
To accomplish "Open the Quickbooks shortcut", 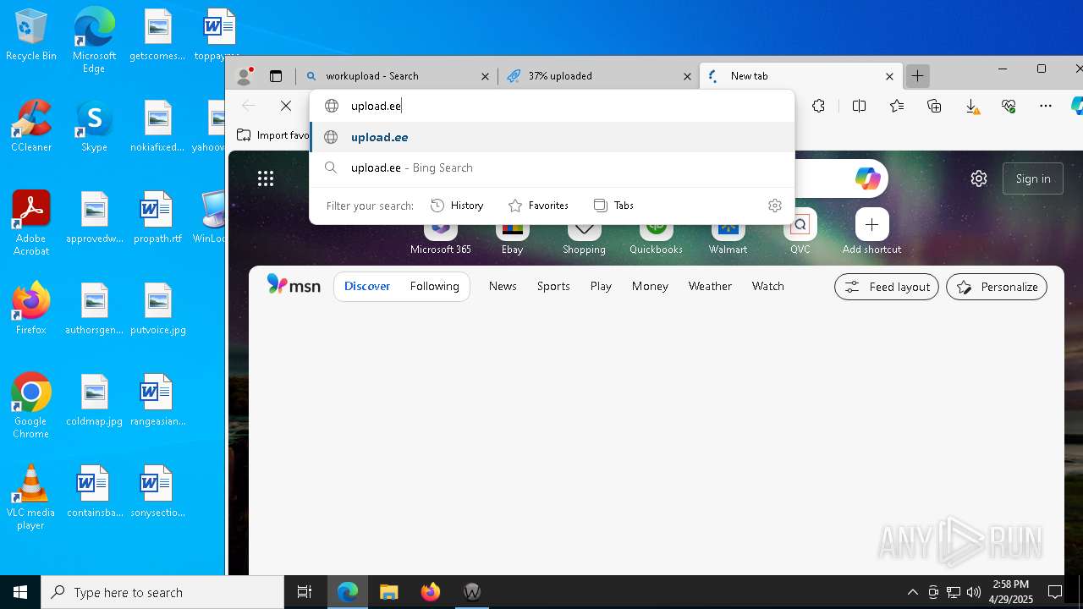I will 656,239.
